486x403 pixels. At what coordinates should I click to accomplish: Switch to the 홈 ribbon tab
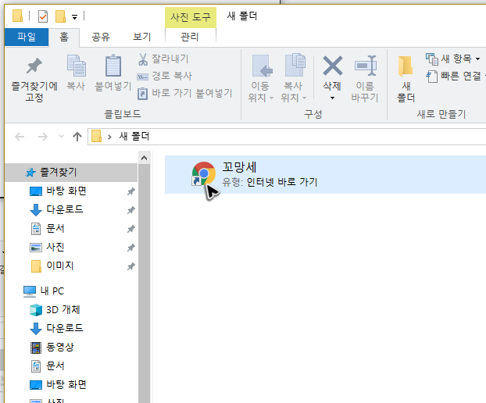pyautogui.click(x=64, y=37)
